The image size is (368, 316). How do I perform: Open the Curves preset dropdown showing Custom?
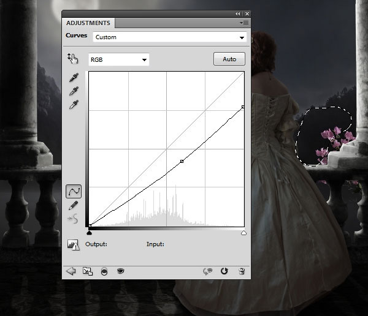coord(170,37)
